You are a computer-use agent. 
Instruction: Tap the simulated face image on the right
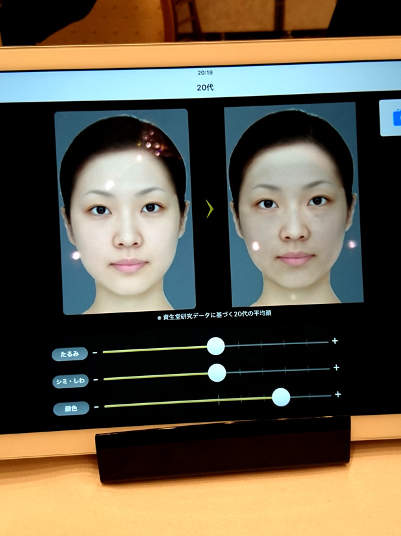[x=292, y=205]
